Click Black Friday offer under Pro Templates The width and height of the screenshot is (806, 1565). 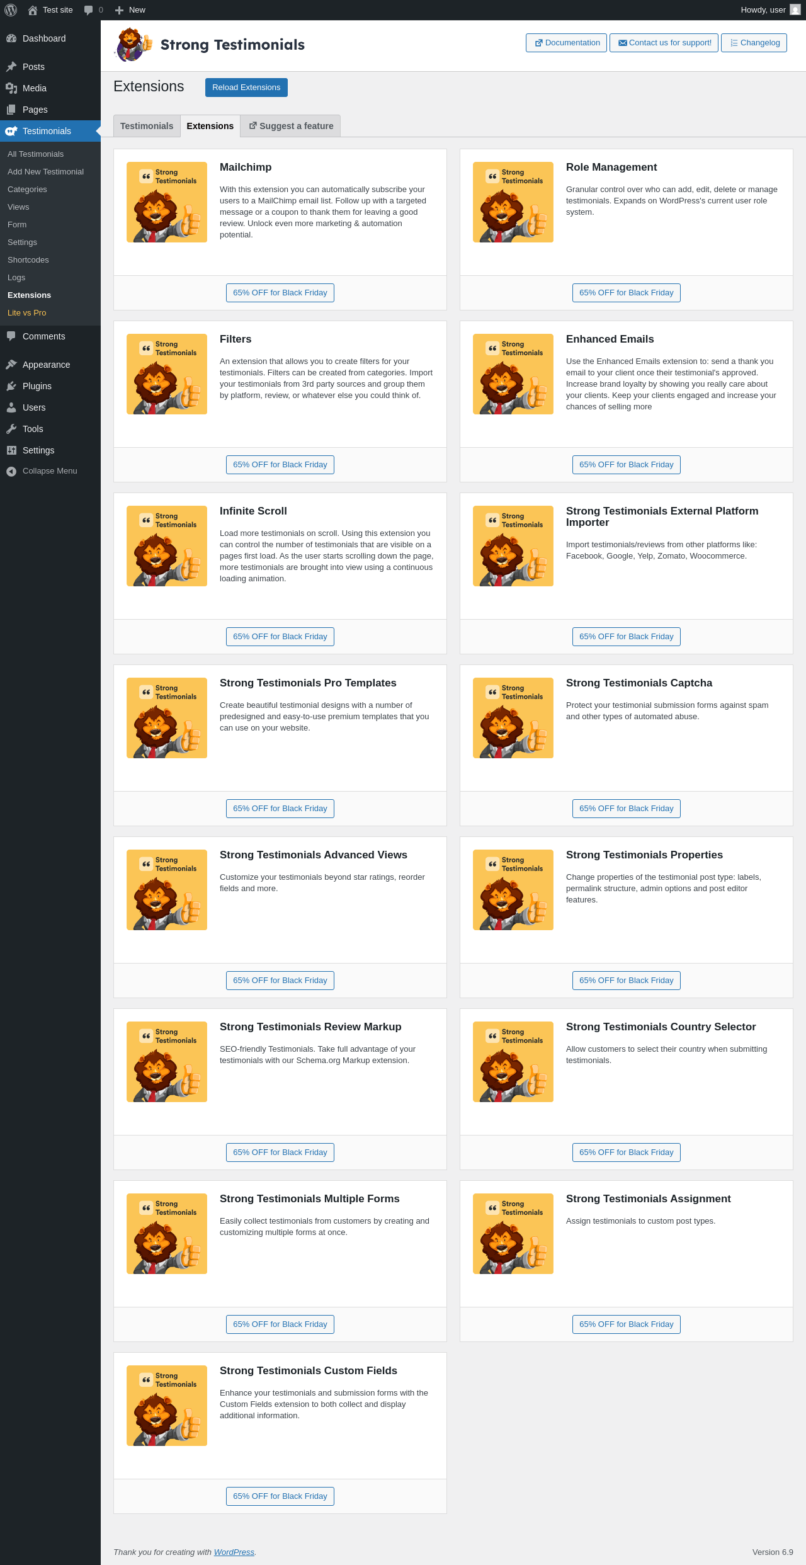pyautogui.click(x=280, y=809)
